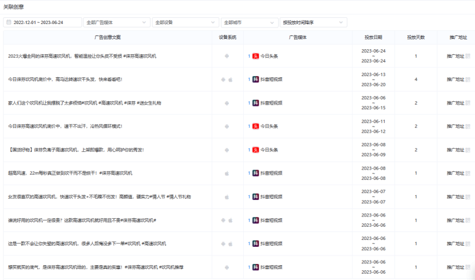Click the Android icon in the 2023-06-24 row
The image size is (475, 280).
tap(227, 56)
